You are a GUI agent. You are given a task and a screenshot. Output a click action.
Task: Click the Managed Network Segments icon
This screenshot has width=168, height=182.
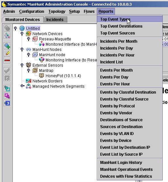coord(29,86)
